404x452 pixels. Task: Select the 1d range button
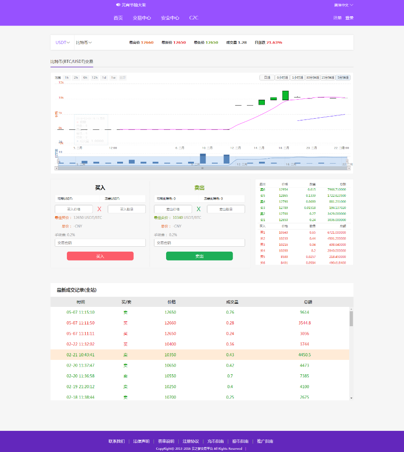[104, 78]
